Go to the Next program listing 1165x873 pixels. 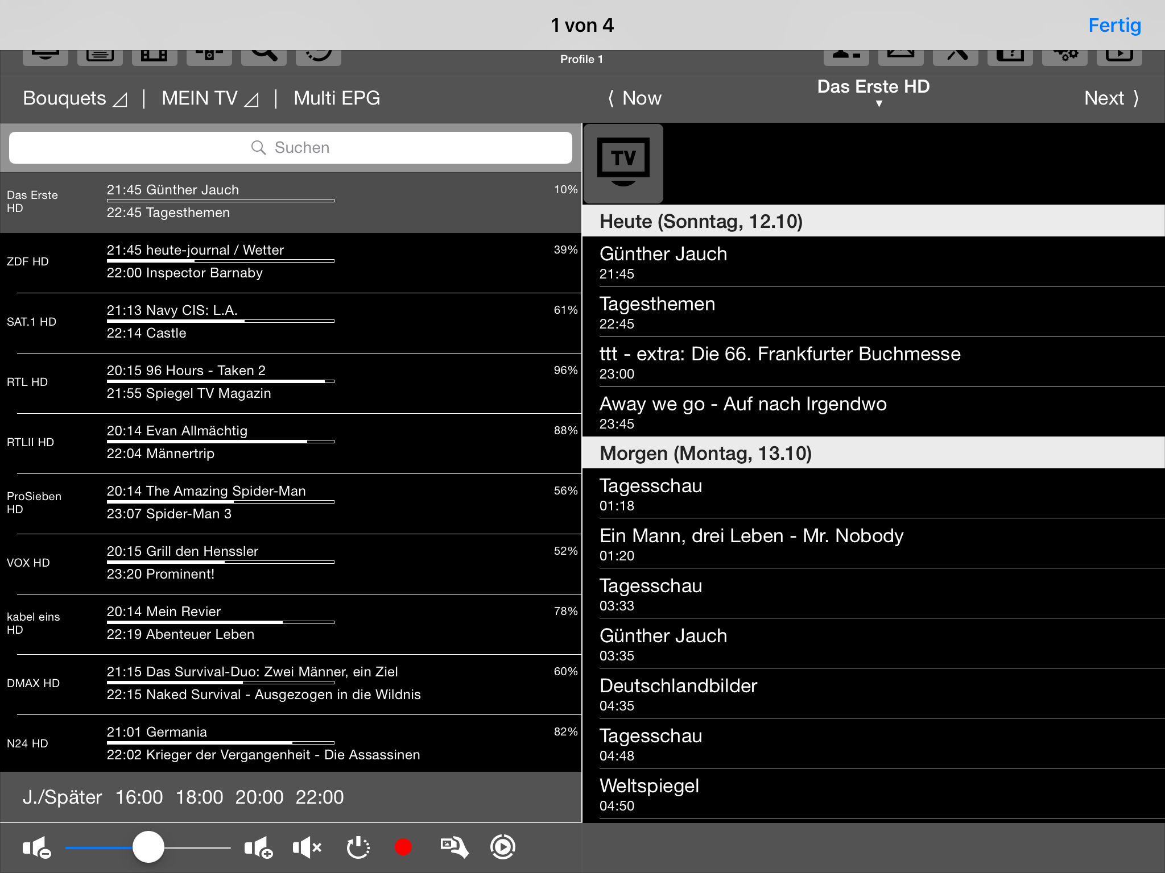[1111, 98]
